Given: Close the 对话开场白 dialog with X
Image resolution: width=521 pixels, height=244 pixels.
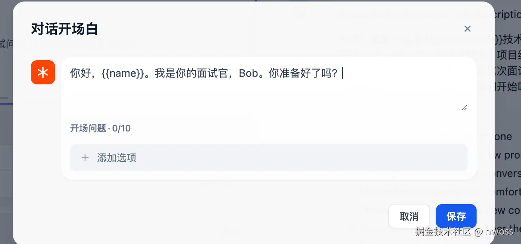Looking at the screenshot, I should click(467, 29).
